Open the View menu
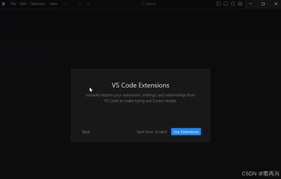The image size is (281, 179). 53,4
